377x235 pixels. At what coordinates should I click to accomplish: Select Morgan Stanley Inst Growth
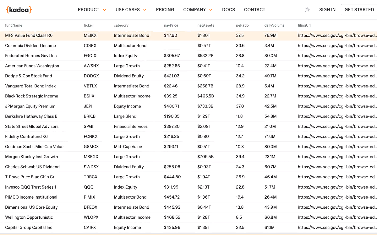click(x=31, y=157)
